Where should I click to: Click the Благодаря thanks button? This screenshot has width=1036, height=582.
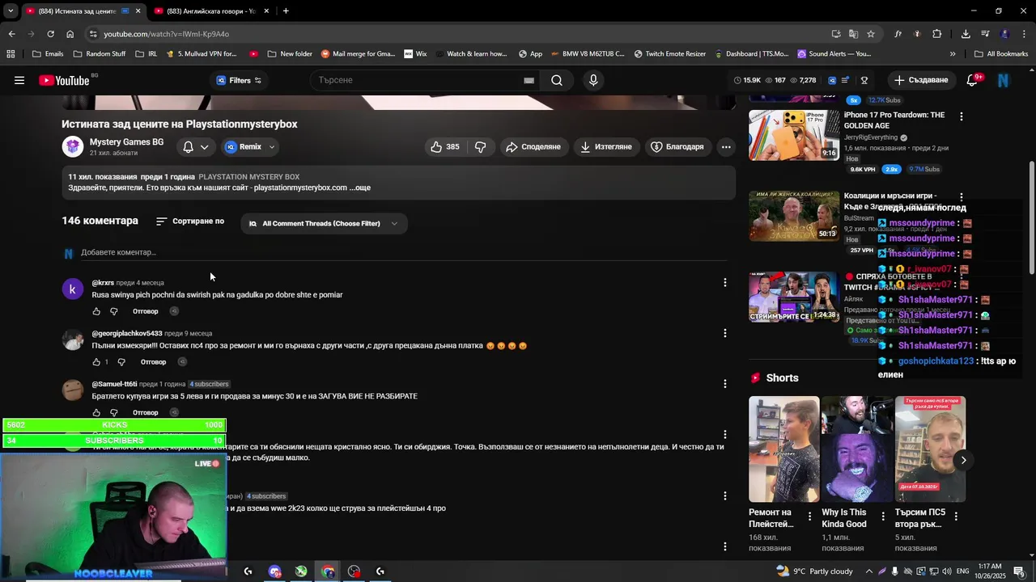click(x=677, y=146)
